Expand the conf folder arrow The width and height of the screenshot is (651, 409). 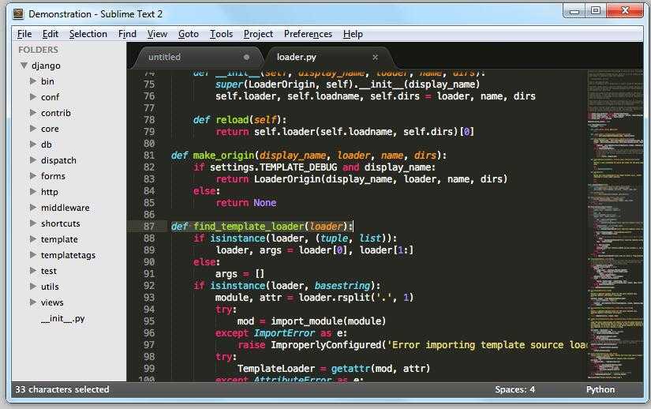pos(33,97)
